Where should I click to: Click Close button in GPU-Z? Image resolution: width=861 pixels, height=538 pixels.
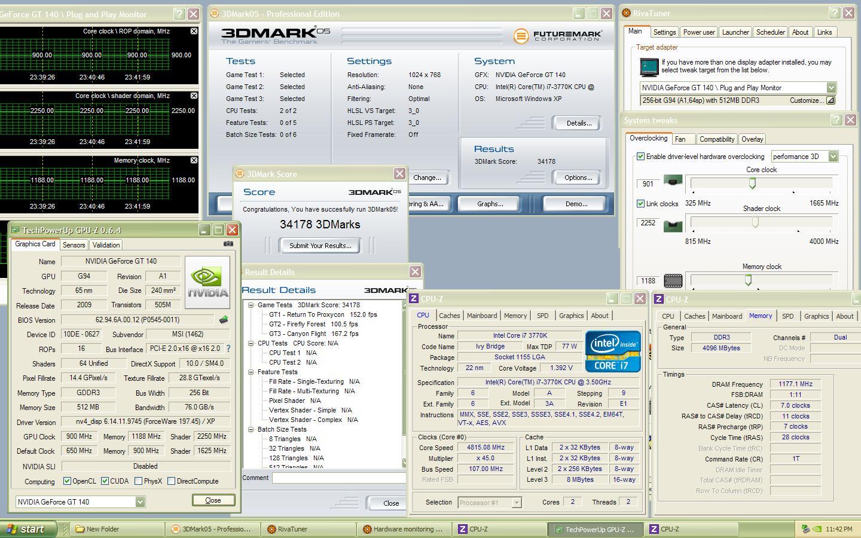213,500
